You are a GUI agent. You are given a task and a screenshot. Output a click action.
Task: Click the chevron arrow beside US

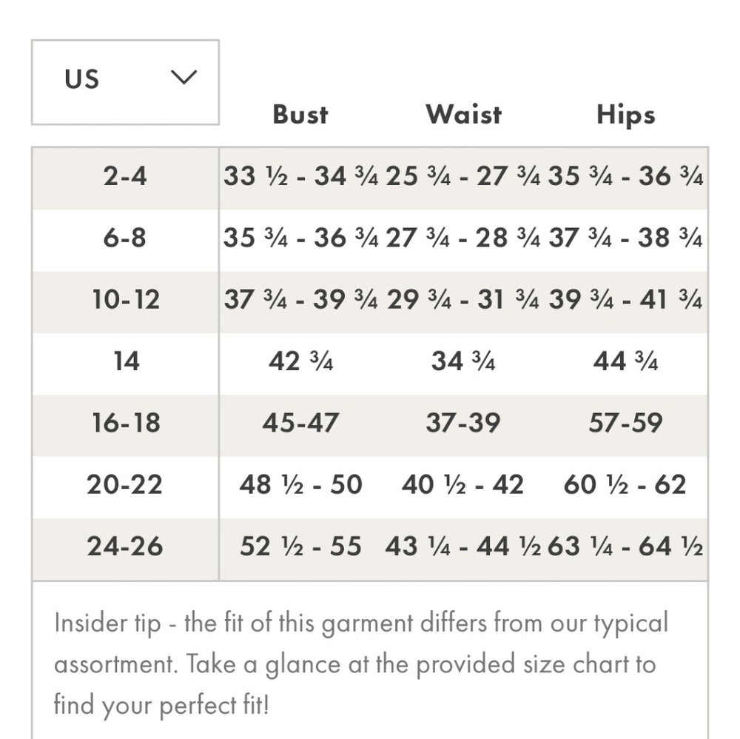(184, 77)
